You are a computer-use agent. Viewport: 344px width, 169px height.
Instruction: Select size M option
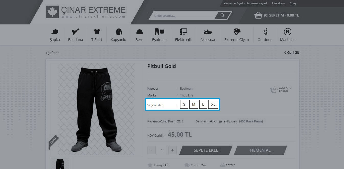click(x=194, y=105)
